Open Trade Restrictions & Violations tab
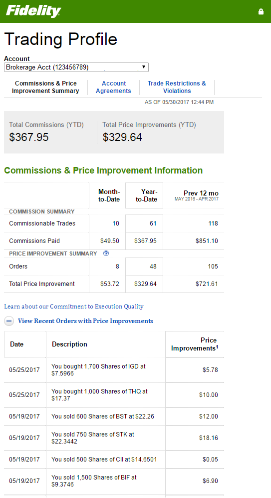 tap(177, 87)
